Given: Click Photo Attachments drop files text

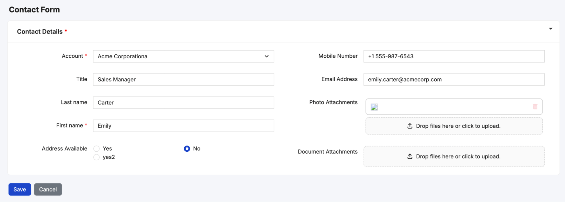Looking at the screenshot, I should point(458,126).
